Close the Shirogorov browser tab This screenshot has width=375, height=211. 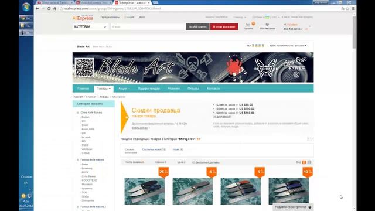coord(149,2)
